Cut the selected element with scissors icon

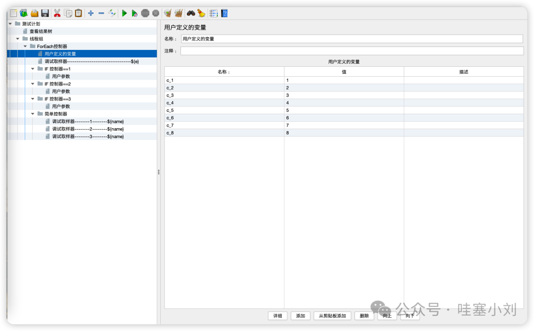57,13
